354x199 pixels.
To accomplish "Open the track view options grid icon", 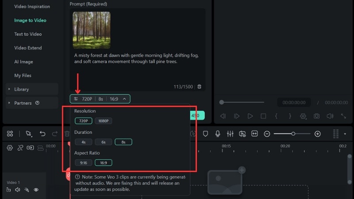I will pos(336,134).
